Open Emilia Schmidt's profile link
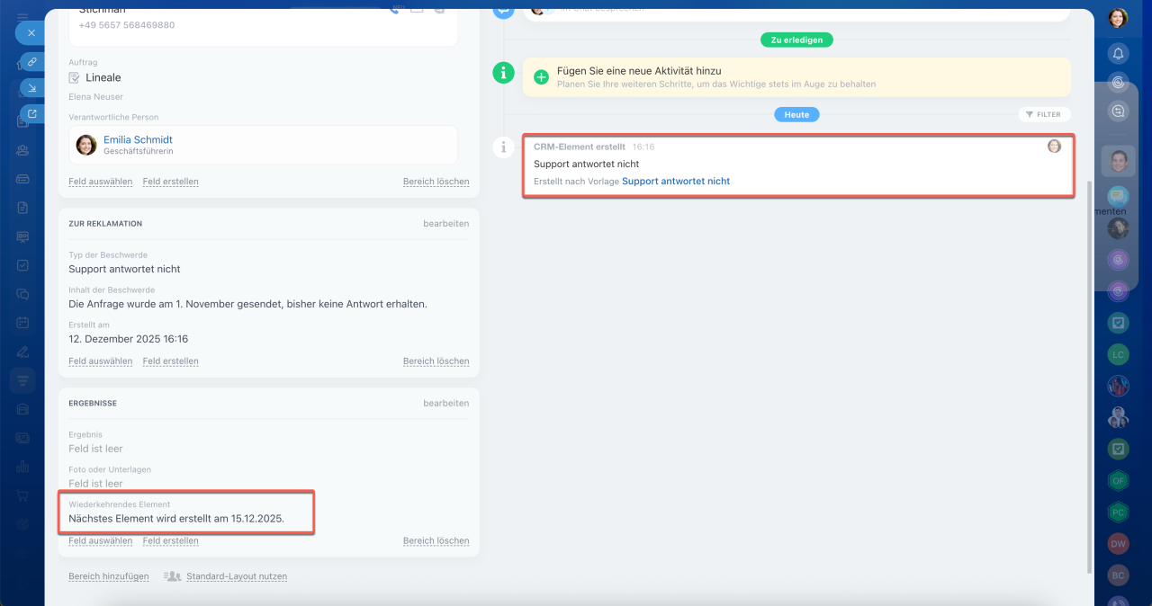Image resolution: width=1152 pixels, height=606 pixels. click(138, 139)
